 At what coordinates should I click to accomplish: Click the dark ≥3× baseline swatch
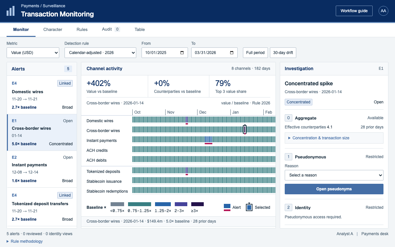197,204
